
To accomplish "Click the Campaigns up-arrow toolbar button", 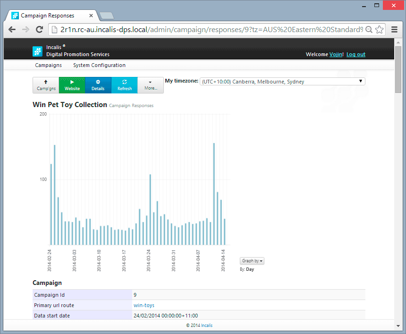I will tap(46, 85).
